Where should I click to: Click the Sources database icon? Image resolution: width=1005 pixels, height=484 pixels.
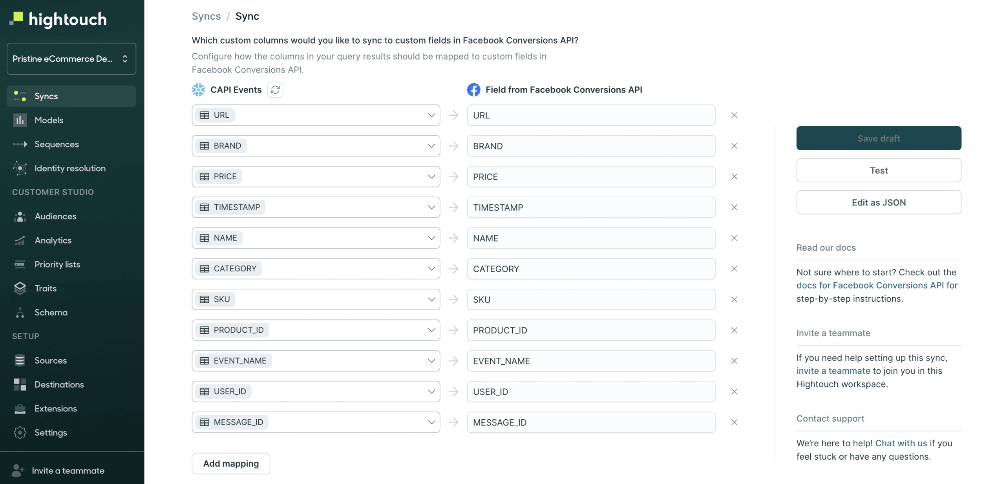pyautogui.click(x=20, y=360)
